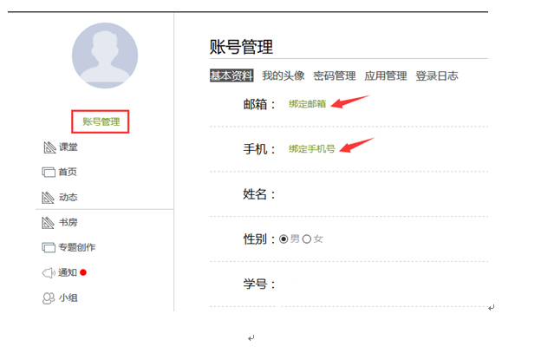The width and height of the screenshot is (541, 353).
Task: Click the 书房 ruler icon
Action: [x=48, y=223]
